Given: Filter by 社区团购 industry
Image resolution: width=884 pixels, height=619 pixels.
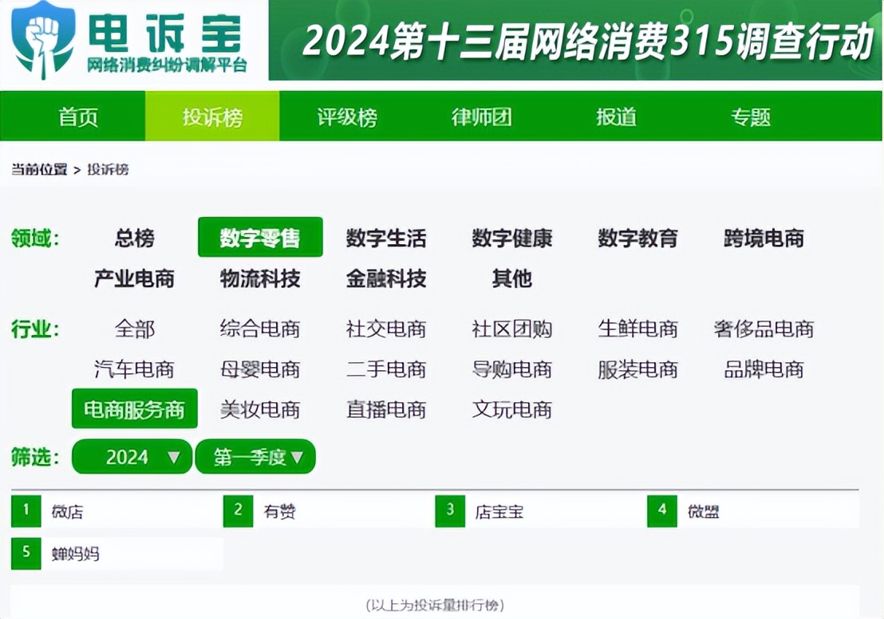Looking at the screenshot, I should coord(512,328).
